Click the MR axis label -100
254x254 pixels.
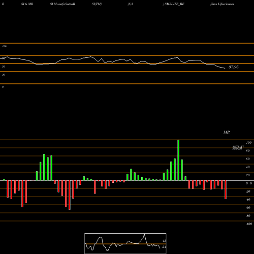tap(249, 224)
